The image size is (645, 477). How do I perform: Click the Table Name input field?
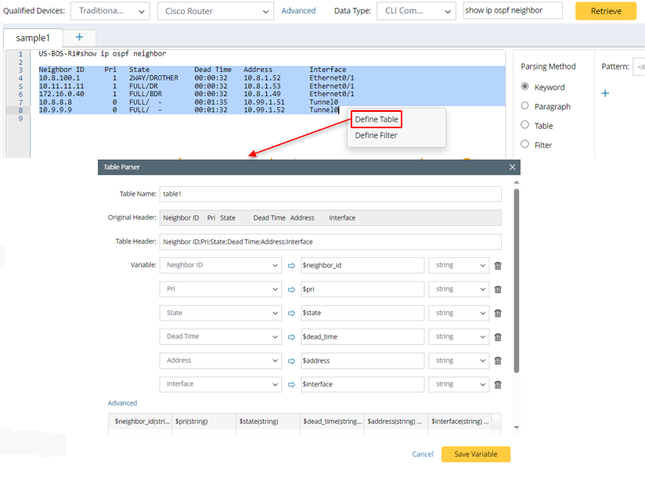(330, 194)
